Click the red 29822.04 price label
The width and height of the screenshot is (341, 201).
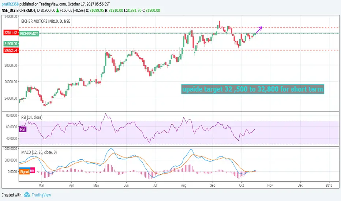11,50
